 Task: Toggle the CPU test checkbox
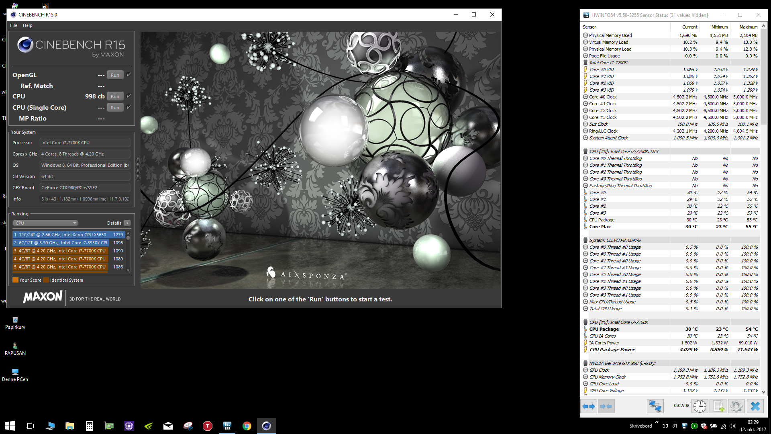click(x=129, y=96)
